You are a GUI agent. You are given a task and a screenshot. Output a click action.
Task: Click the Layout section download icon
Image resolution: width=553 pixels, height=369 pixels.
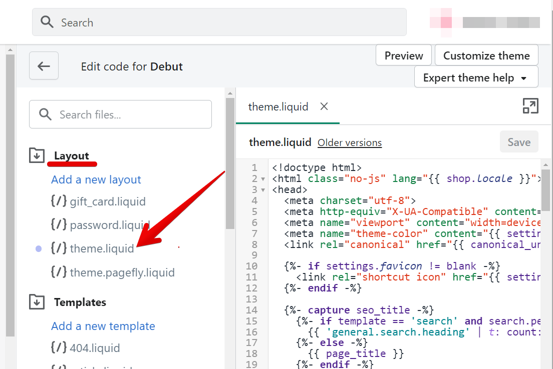coord(36,155)
